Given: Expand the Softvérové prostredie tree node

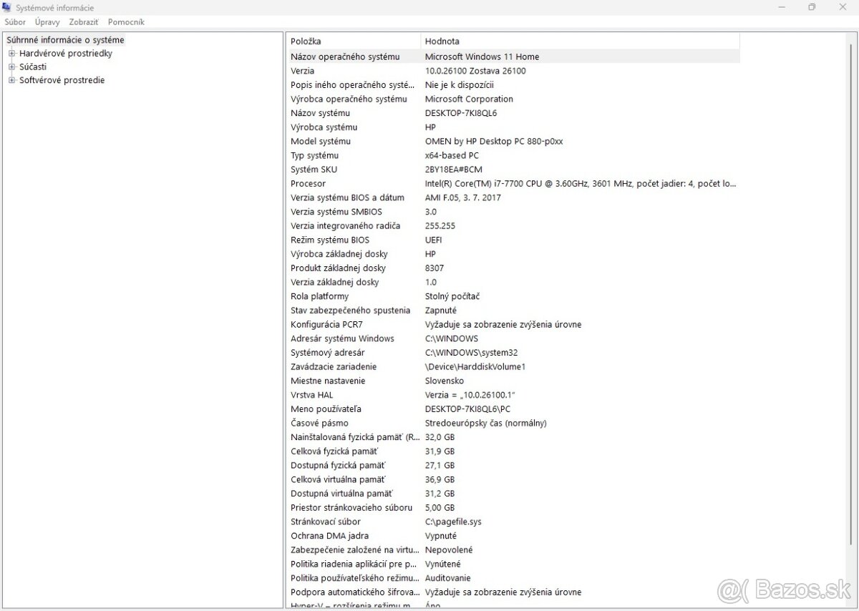Looking at the screenshot, I should (11, 81).
